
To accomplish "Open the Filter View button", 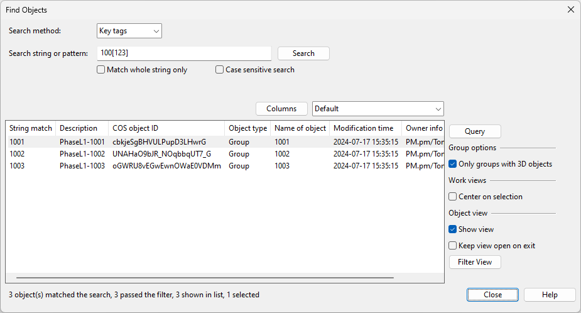I will pyautogui.click(x=475, y=262).
